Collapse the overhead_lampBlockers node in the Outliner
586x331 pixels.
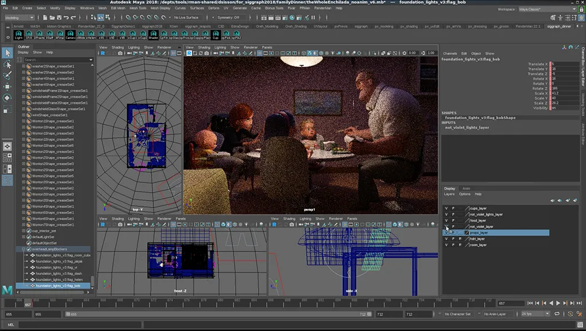point(23,249)
